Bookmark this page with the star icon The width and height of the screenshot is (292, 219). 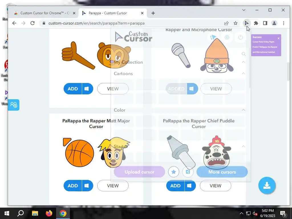[236, 23]
